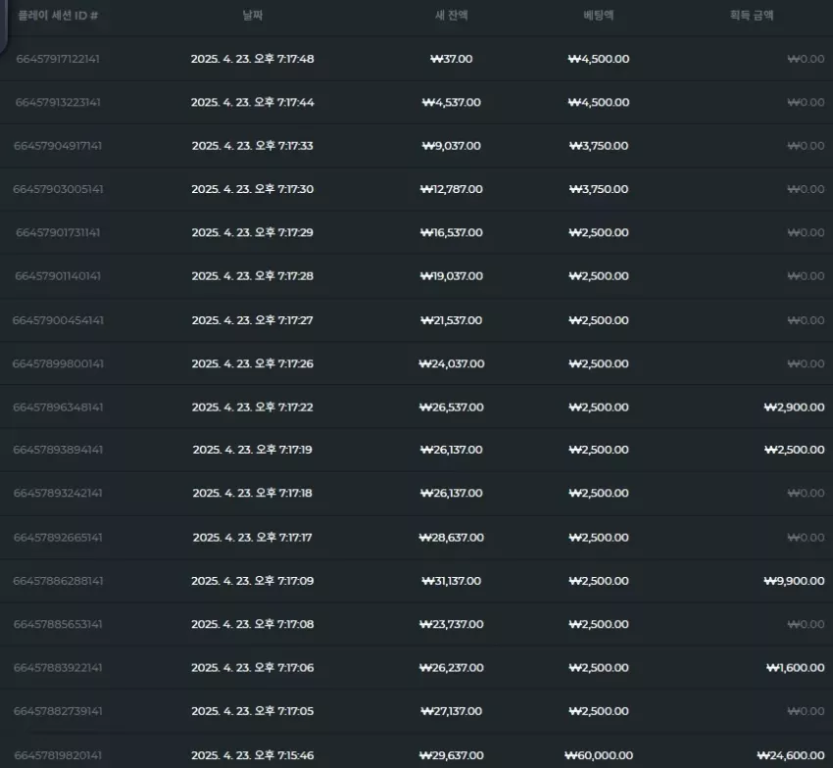Click the 날짜 column header
The height and width of the screenshot is (768, 833).
click(x=252, y=16)
